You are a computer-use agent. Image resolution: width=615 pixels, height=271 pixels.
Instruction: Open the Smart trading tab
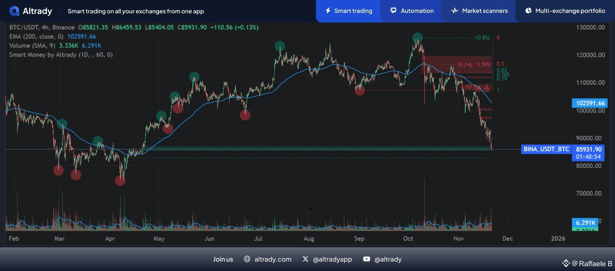point(348,11)
